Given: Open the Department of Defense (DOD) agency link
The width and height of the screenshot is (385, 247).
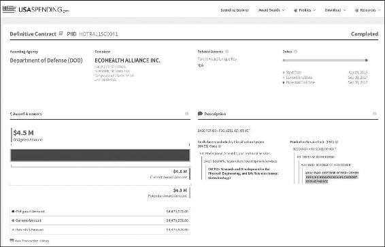Looking at the screenshot, I should point(46,61).
